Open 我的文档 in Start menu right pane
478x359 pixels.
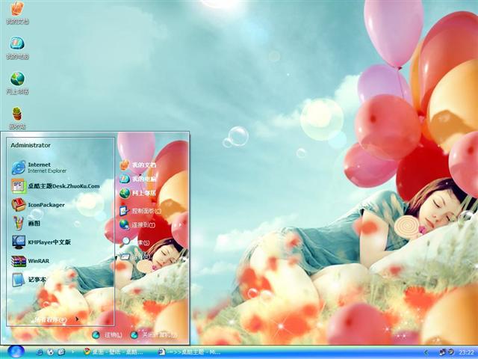point(137,165)
